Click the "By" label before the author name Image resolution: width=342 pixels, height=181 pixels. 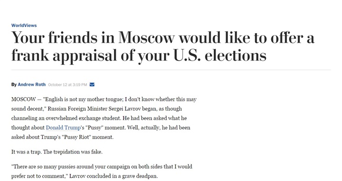pyautogui.click(x=14, y=85)
